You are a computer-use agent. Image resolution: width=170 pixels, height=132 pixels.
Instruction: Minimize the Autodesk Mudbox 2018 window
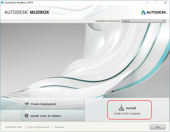(147, 3)
